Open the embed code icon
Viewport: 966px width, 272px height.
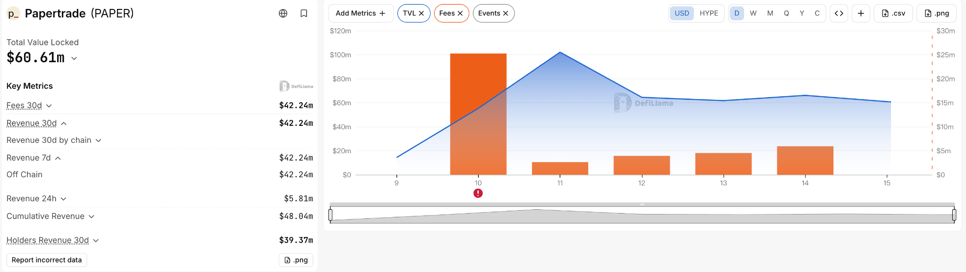click(839, 13)
